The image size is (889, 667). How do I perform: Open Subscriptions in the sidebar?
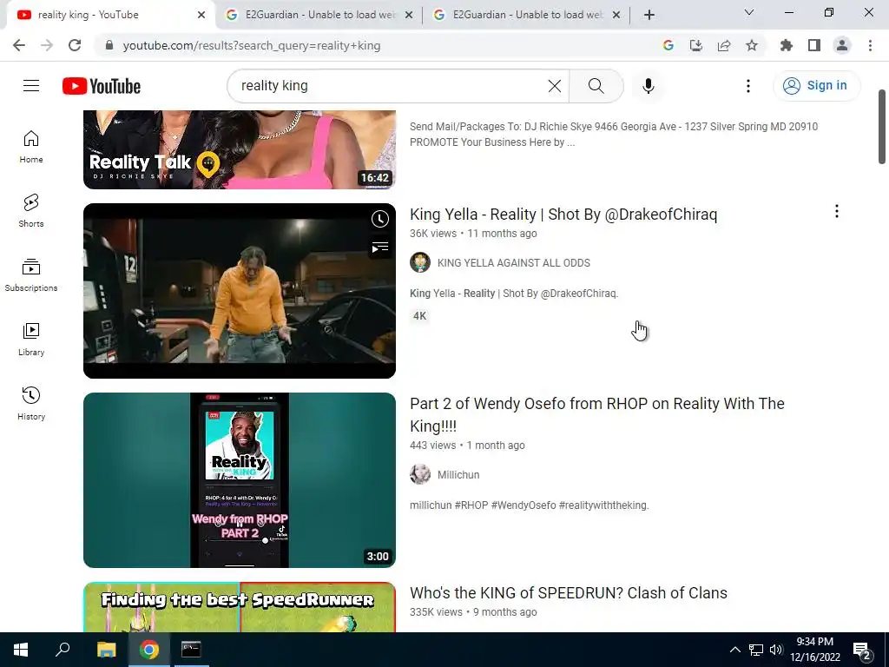pyautogui.click(x=31, y=275)
